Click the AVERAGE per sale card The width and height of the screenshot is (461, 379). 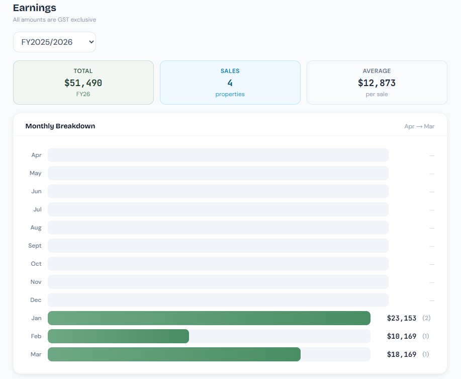tap(376, 82)
